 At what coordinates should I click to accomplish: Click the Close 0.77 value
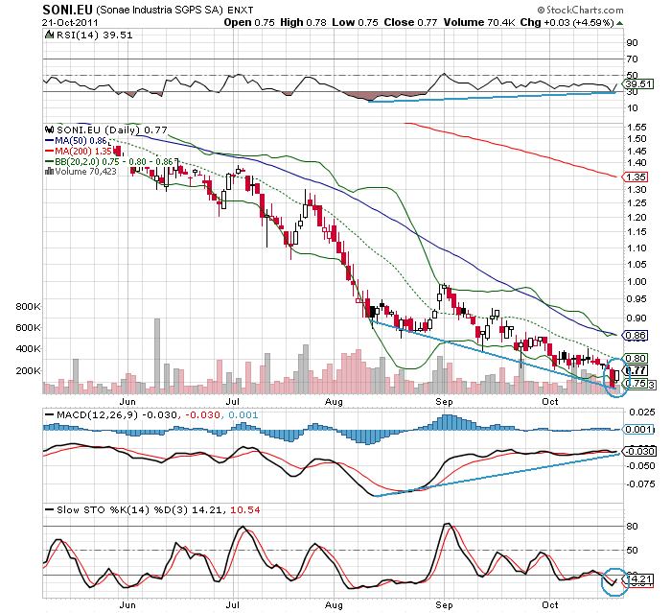[x=410, y=23]
